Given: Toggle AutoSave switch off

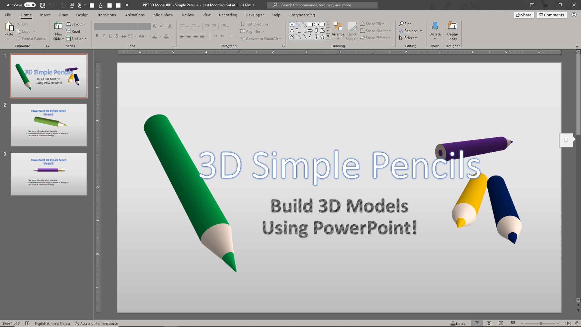Looking at the screenshot, I should click(x=30, y=5).
